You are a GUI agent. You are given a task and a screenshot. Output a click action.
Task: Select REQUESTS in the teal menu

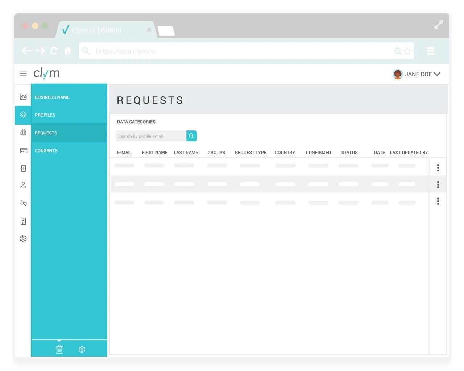[69, 133]
